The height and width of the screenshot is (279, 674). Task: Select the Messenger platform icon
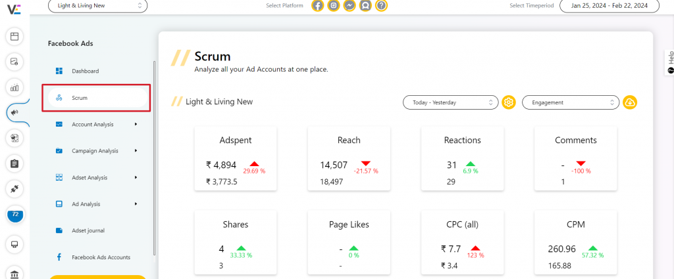(x=350, y=6)
